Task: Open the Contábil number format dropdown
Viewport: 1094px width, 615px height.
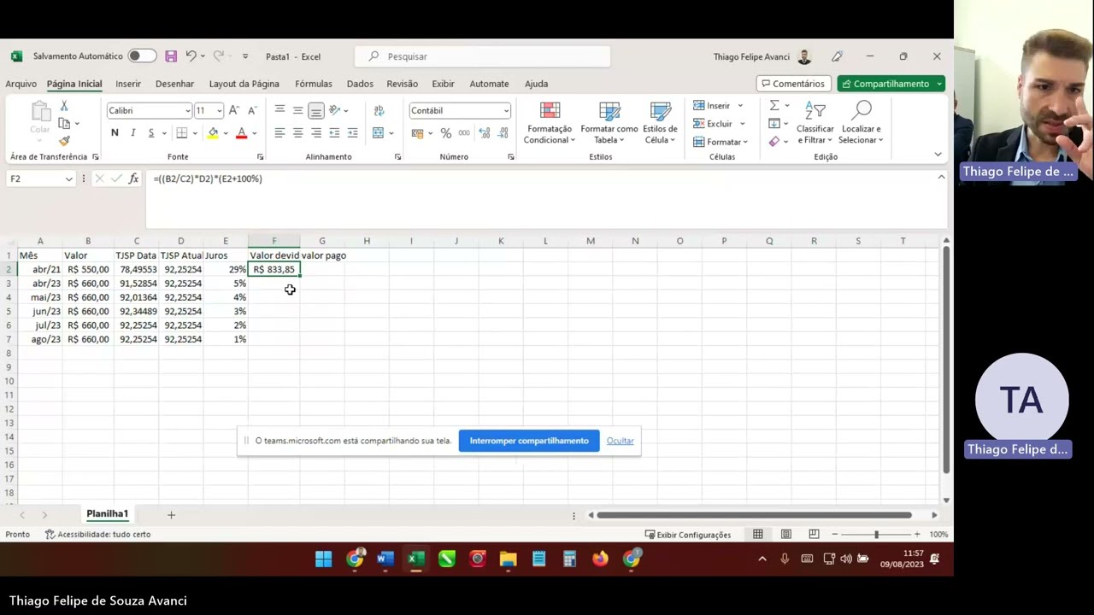Action: click(x=506, y=111)
